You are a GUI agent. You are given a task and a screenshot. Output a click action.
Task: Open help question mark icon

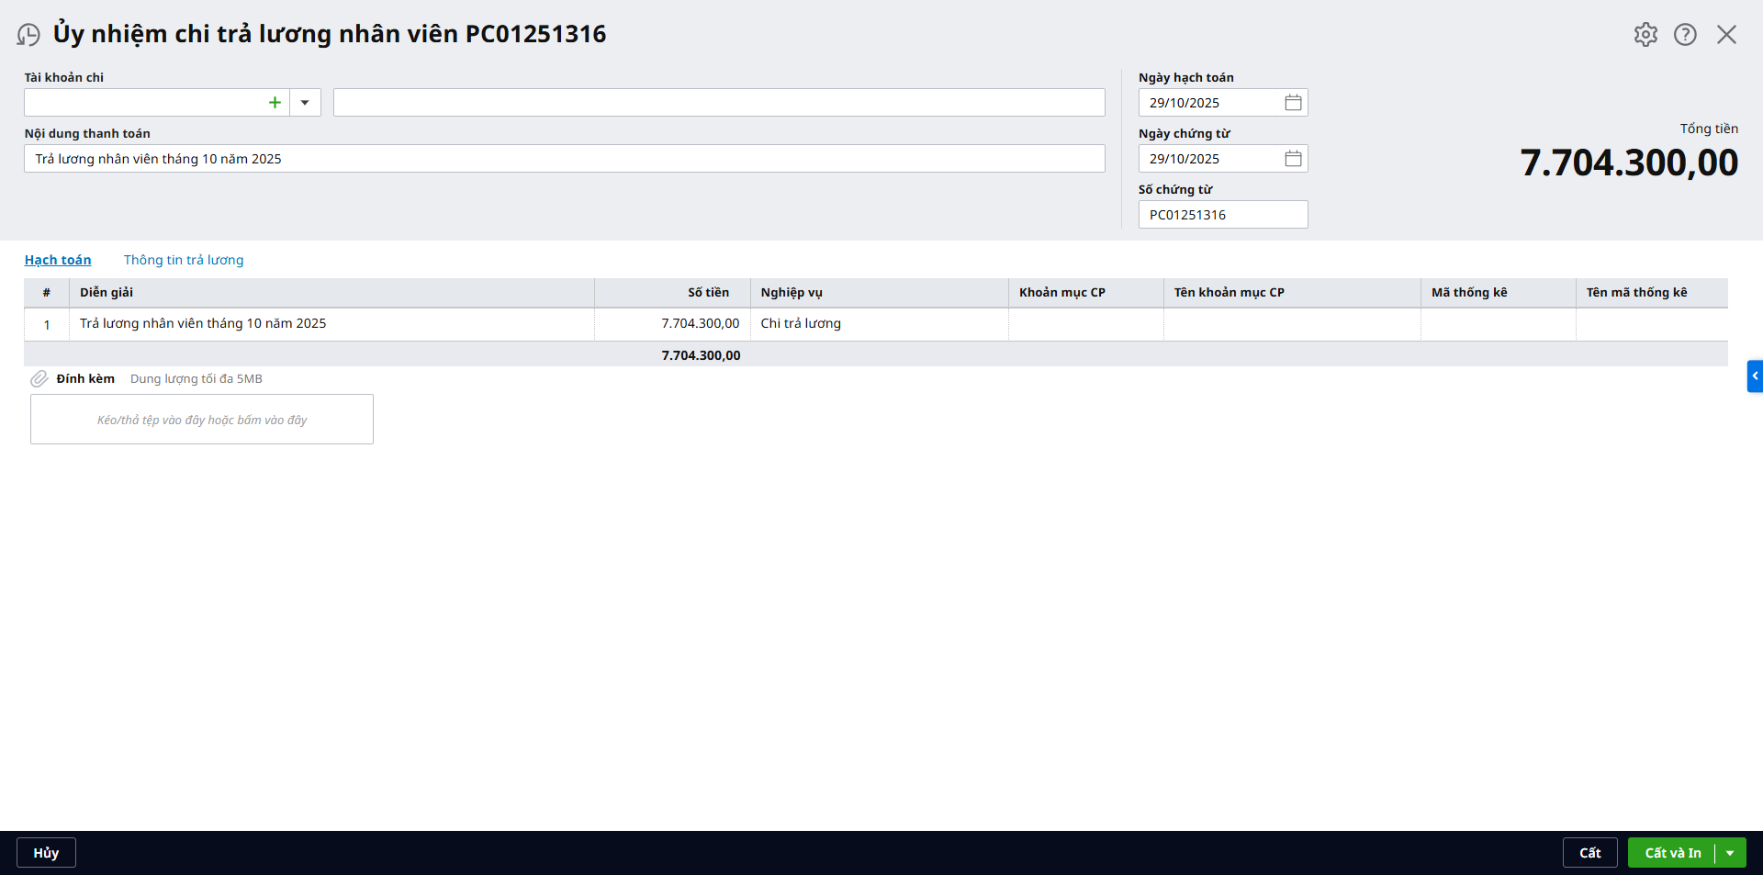1685,35
